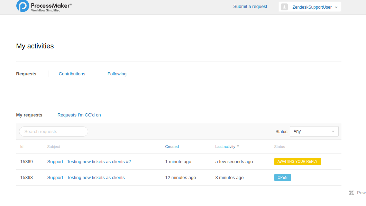Open ticket Testing new tickets as clients #2
This screenshot has width=366, height=206.
[x=89, y=162]
